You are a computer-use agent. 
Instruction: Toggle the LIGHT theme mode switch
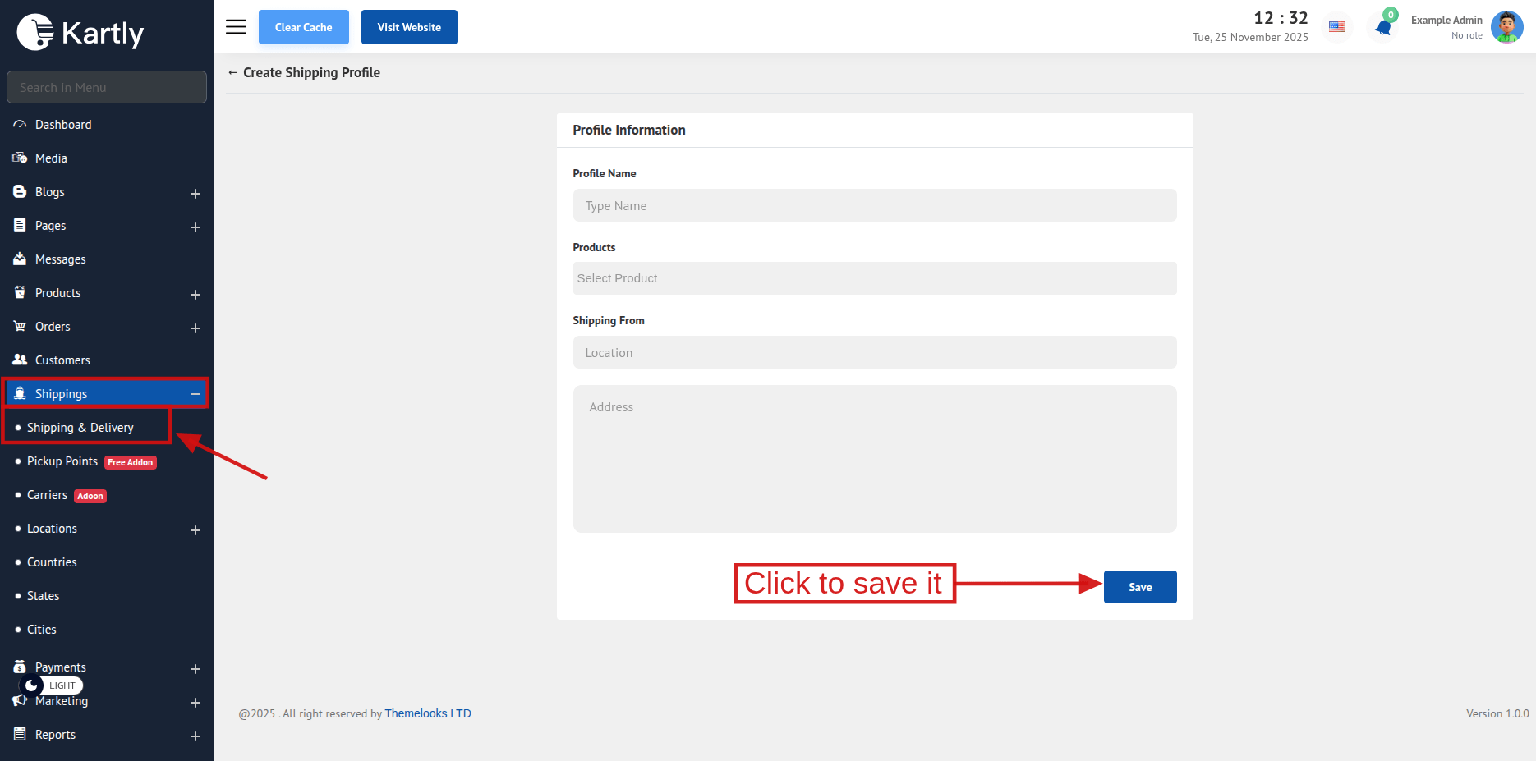click(51, 685)
